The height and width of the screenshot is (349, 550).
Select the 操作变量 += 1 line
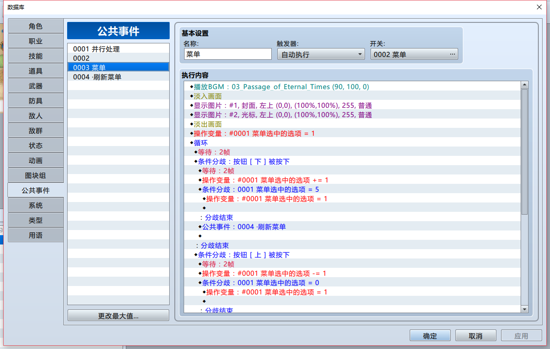pos(352,180)
